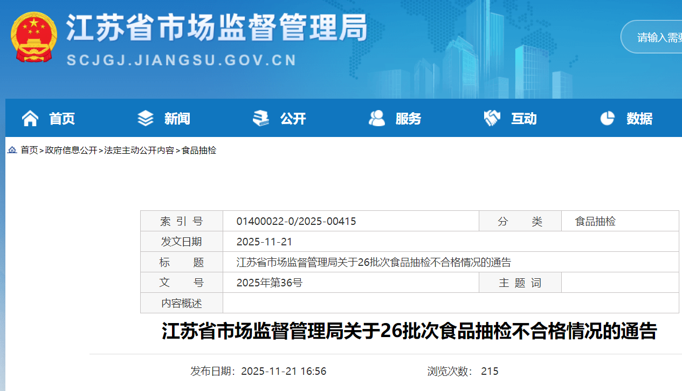Viewport: 682px width, 391px height.
Task: Click the 首页 breadcrumb link
Action: [x=29, y=150]
